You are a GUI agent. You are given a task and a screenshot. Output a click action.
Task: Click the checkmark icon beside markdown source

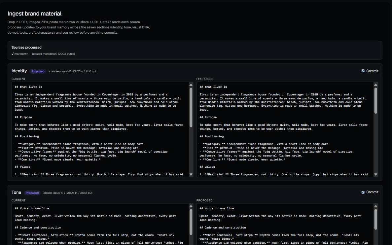point(13,54)
